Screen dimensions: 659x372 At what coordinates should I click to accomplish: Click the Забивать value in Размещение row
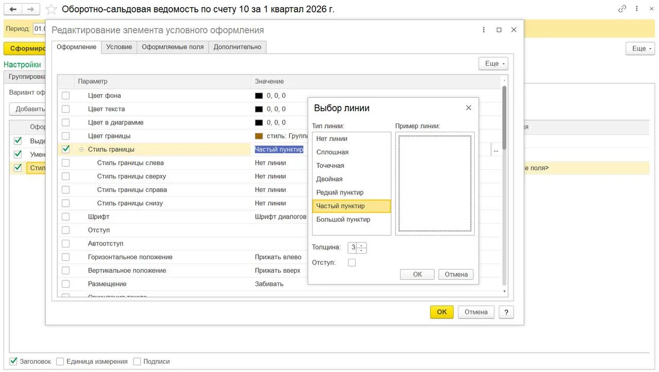click(269, 284)
